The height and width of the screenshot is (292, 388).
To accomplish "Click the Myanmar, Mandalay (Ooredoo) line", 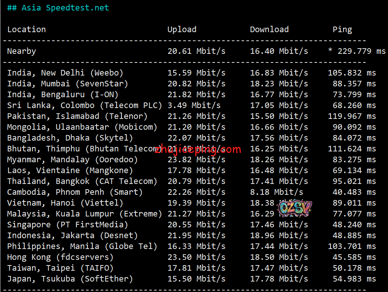I will tap(73, 160).
